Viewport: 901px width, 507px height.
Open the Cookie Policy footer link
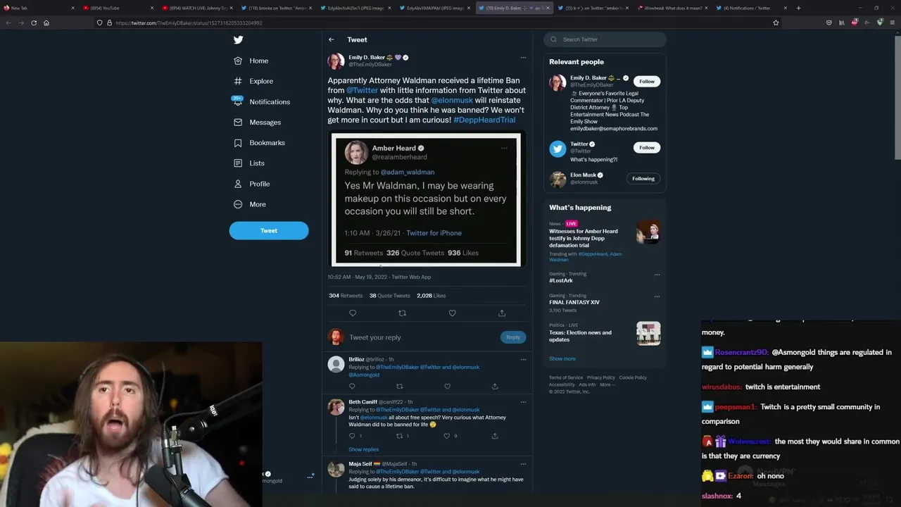[633, 377]
